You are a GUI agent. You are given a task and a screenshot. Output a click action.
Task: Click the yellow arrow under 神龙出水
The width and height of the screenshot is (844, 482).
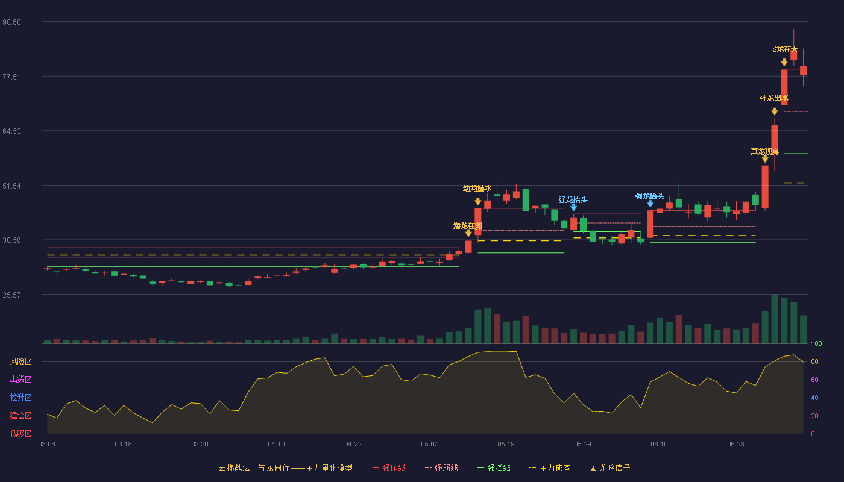click(x=774, y=111)
